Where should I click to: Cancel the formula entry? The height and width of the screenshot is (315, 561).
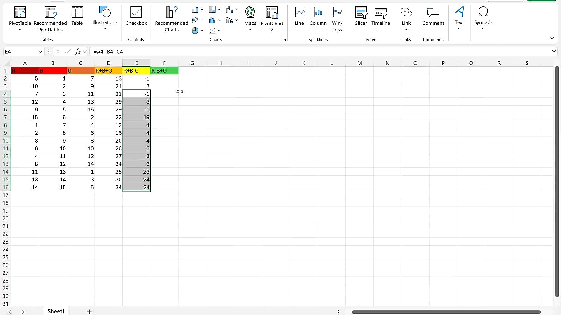(58, 52)
